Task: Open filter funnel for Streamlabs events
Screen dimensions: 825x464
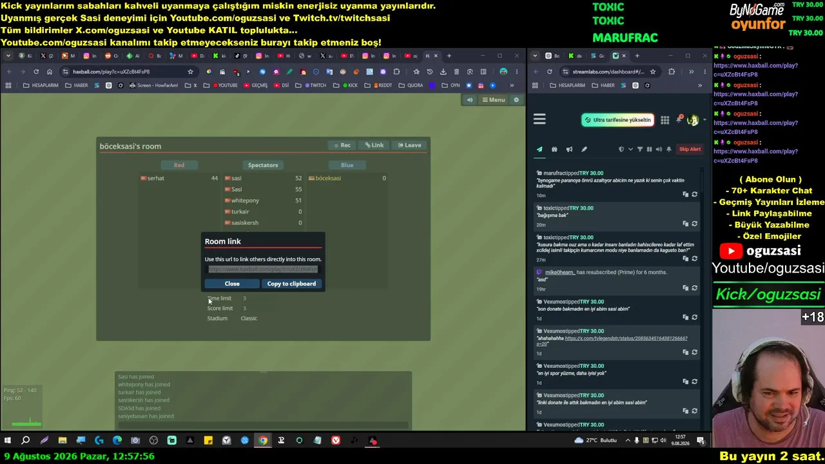Action: tap(640, 150)
